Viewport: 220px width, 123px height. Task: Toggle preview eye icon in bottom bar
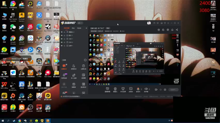[161, 90]
